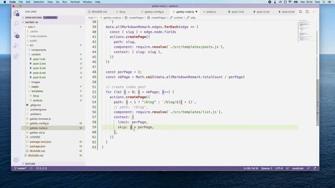The image size is (335, 188).
Task: Click the master branch indicator in status bar
Action: coord(20,168)
